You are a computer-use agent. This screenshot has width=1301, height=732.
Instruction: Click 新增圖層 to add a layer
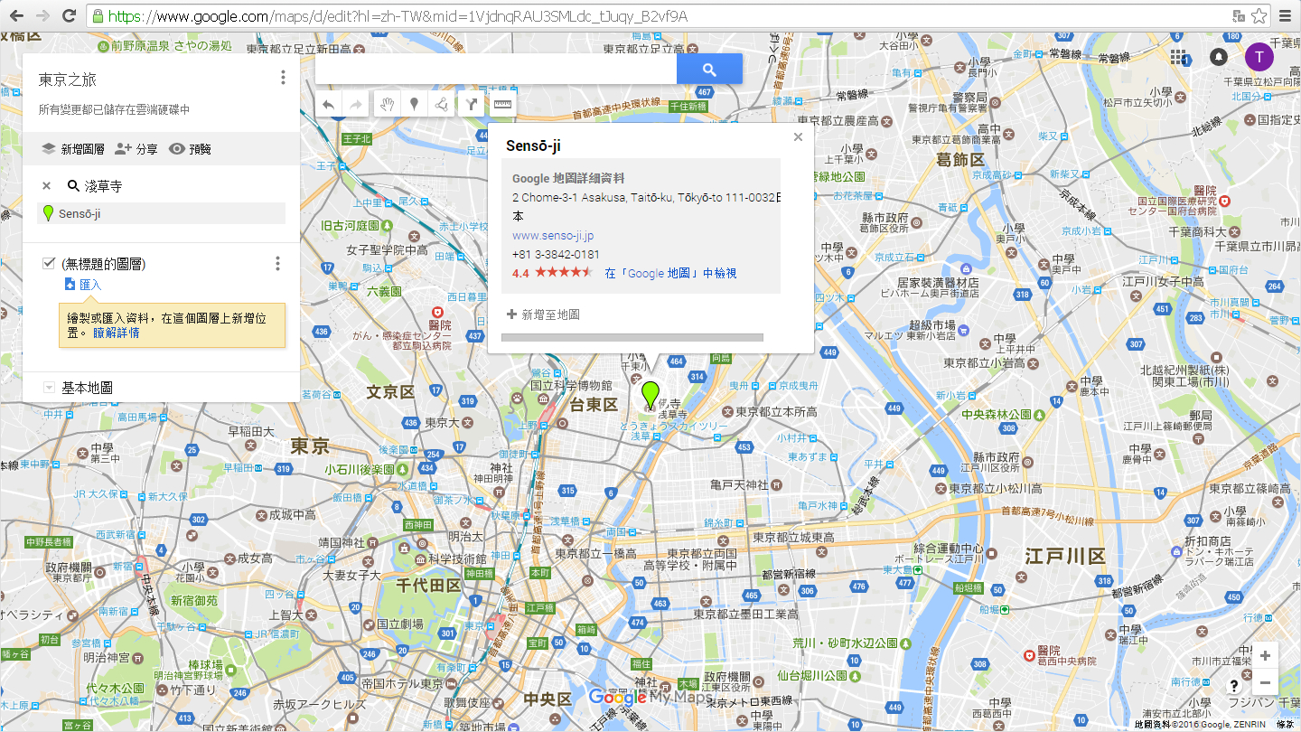point(73,149)
